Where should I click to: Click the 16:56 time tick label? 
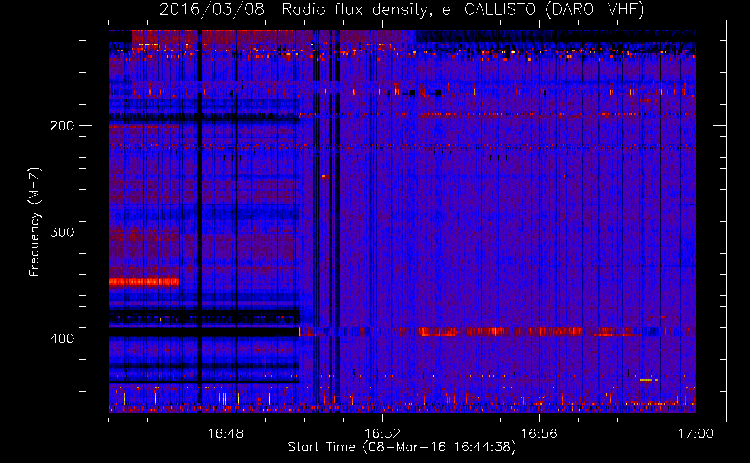[x=539, y=434]
